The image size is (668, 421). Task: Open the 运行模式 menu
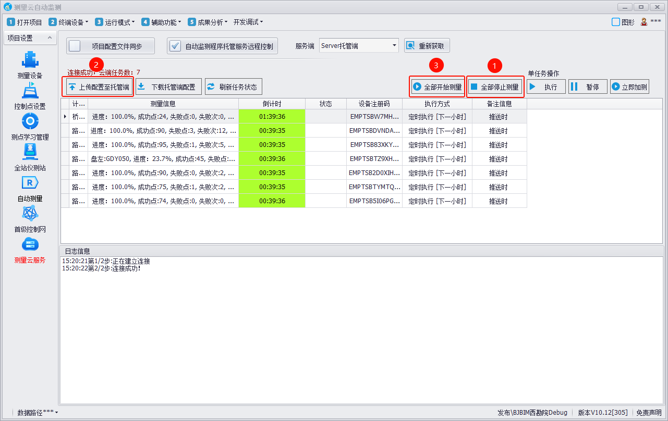(x=115, y=22)
